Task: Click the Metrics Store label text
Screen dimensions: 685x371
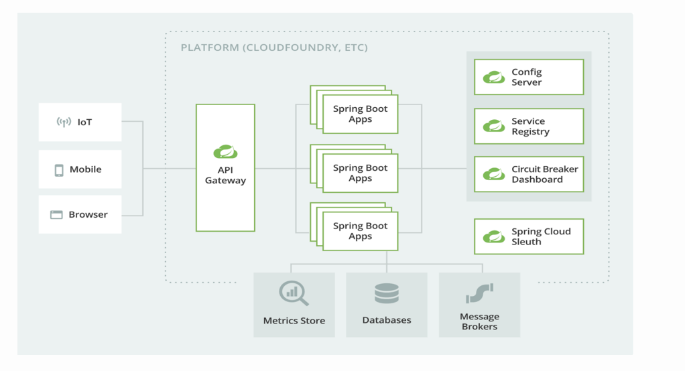Action: pos(294,320)
